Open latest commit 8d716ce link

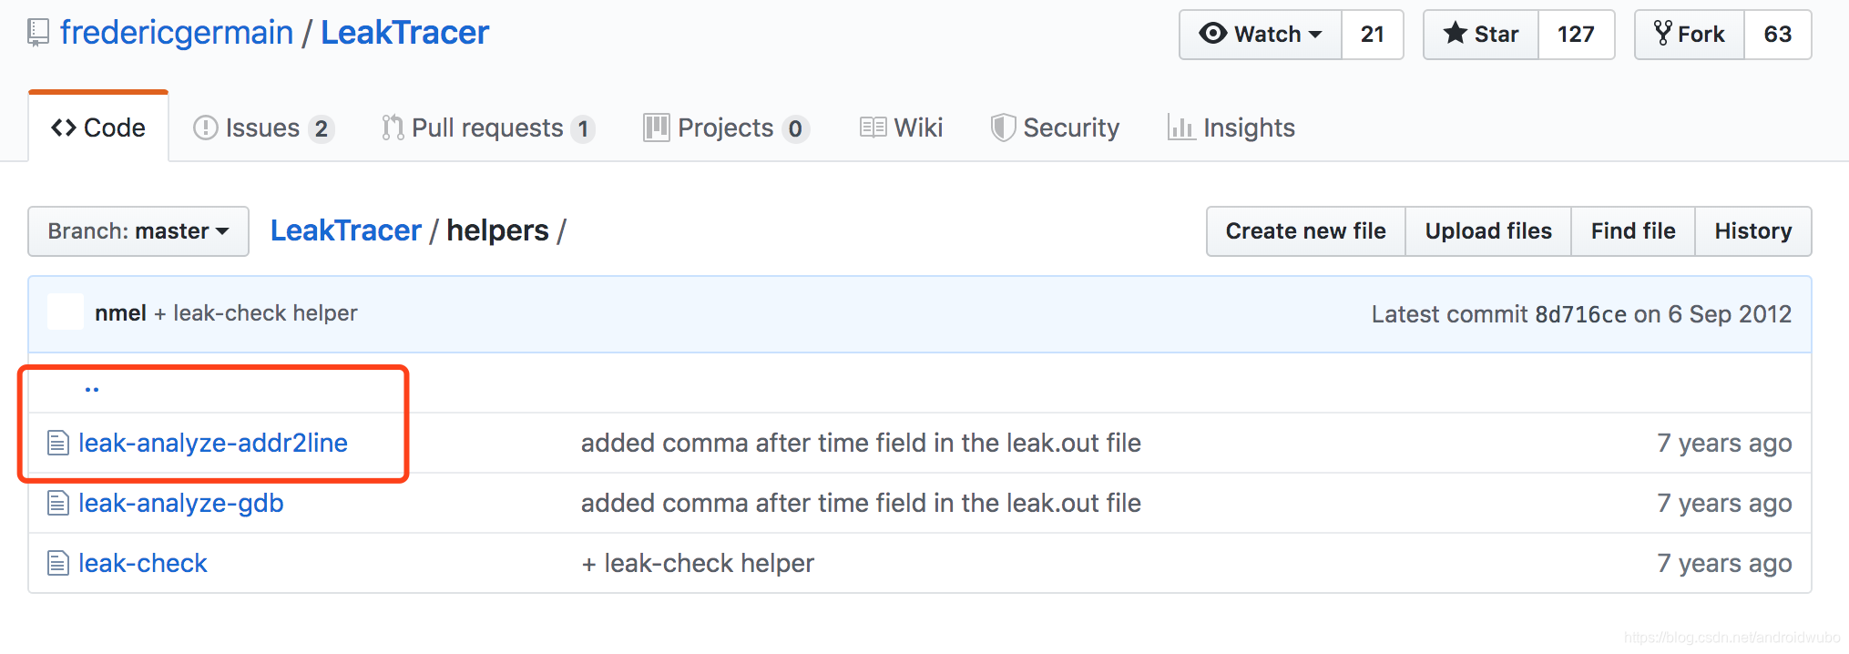click(1580, 314)
